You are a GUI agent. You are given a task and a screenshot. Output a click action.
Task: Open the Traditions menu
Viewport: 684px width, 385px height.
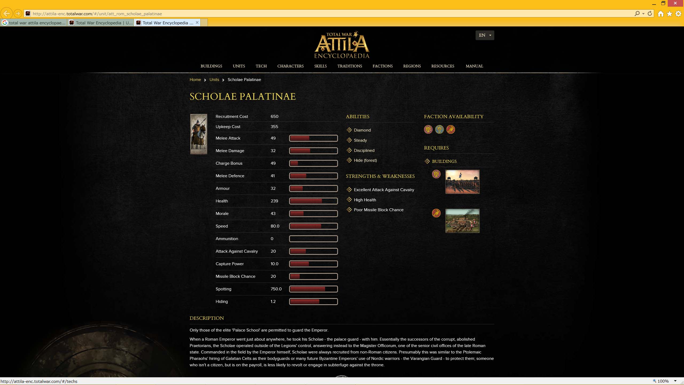pyautogui.click(x=349, y=66)
